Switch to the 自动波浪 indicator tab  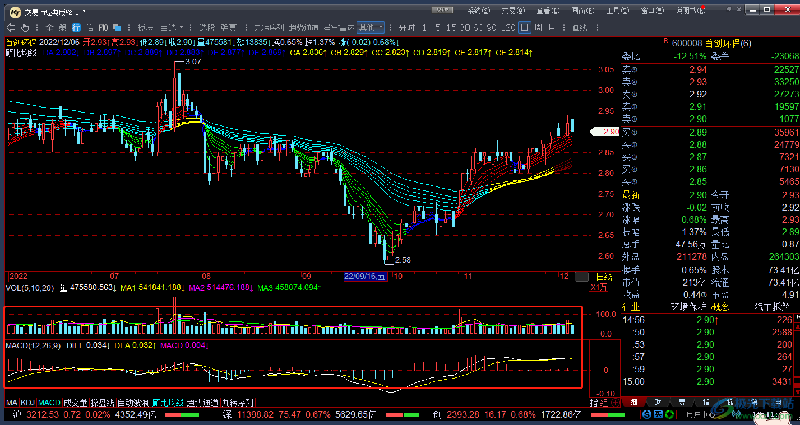click(133, 403)
